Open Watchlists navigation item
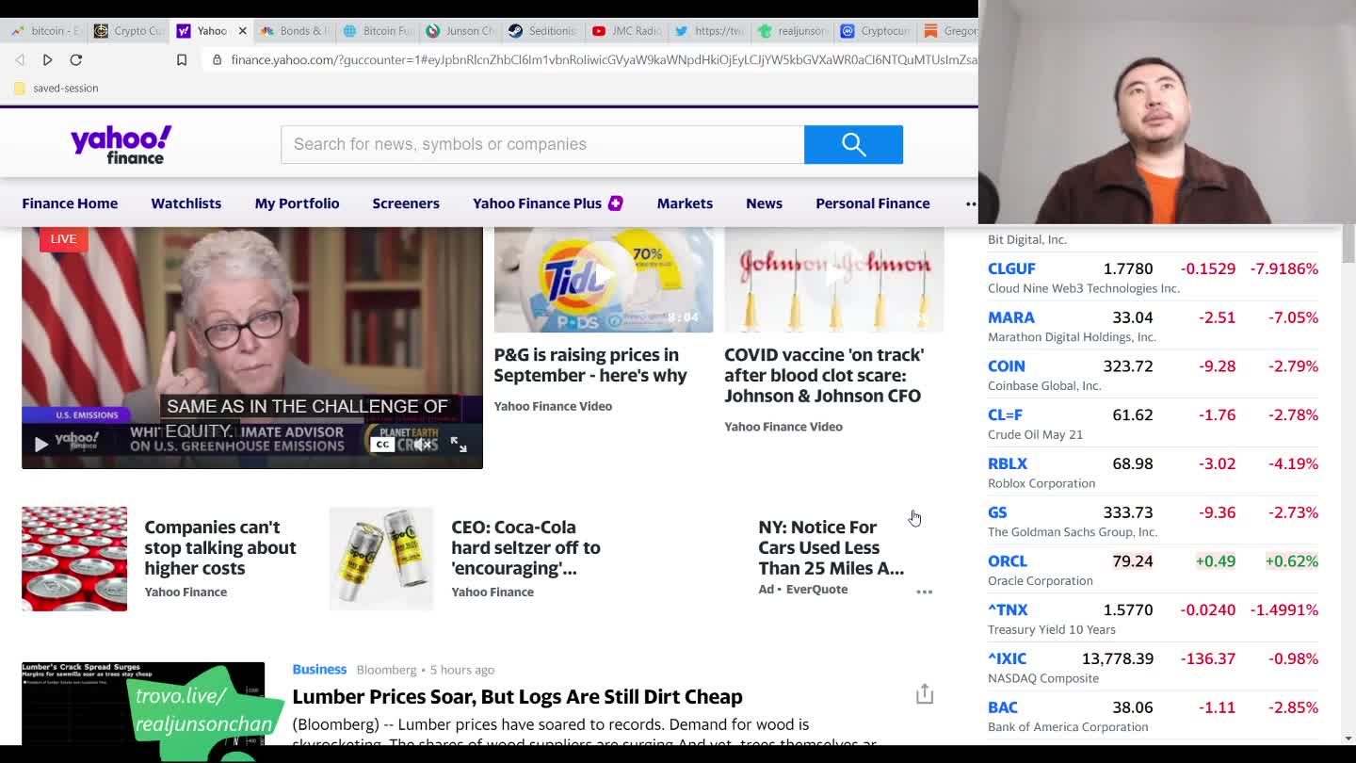This screenshot has width=1356, height=763. [x=186, y=203]
